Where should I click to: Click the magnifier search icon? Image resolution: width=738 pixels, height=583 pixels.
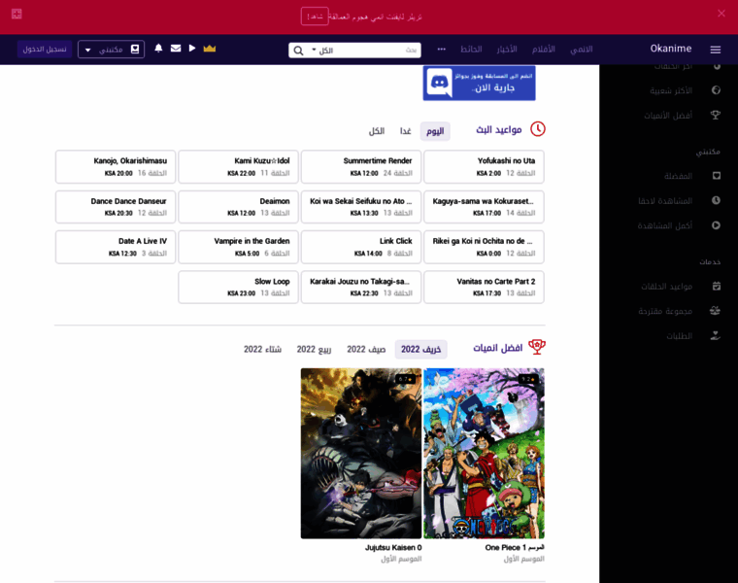[x=298, y=50]
